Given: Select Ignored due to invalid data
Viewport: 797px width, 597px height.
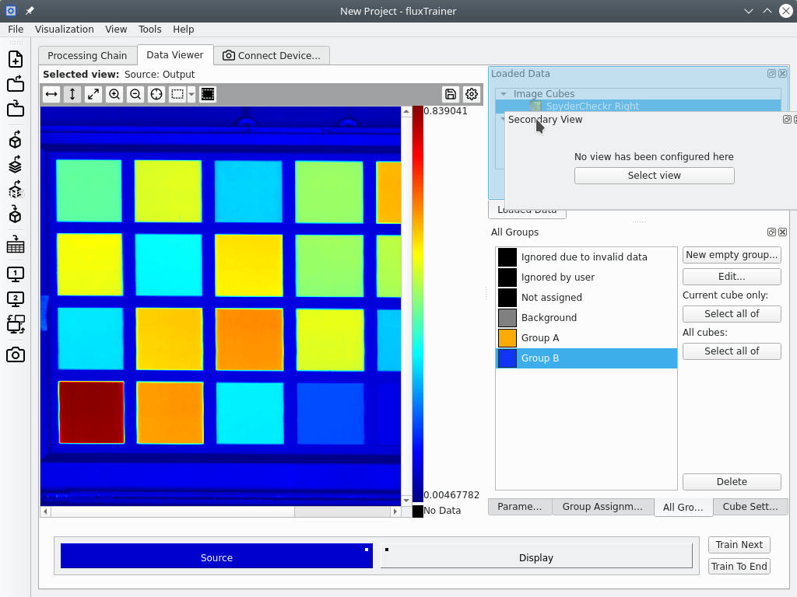Looking at the screenshot, I should click(586, 257).
